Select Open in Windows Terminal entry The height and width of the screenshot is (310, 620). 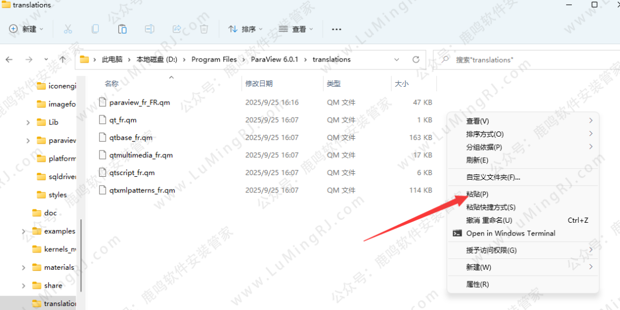(x=510, y=233)
